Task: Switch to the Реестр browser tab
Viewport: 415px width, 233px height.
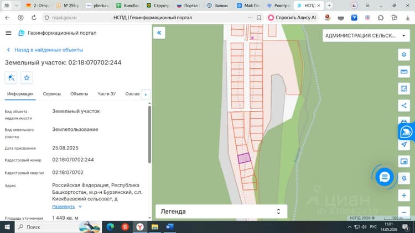Action: click(279, 6)
